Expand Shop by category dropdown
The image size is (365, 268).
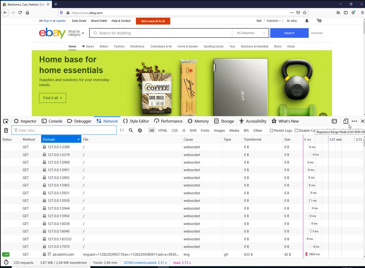point(76,33)
